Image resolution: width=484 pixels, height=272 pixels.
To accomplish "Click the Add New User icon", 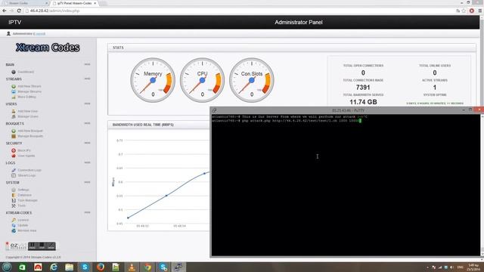I will click(x=14, y=111).
